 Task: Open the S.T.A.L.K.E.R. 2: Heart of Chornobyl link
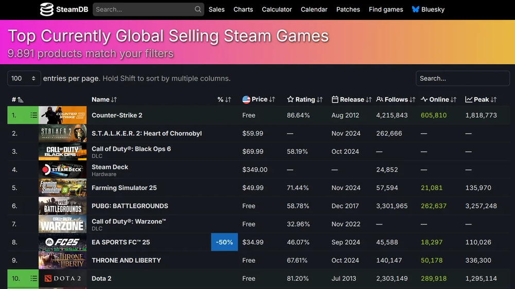click(146, 133)
